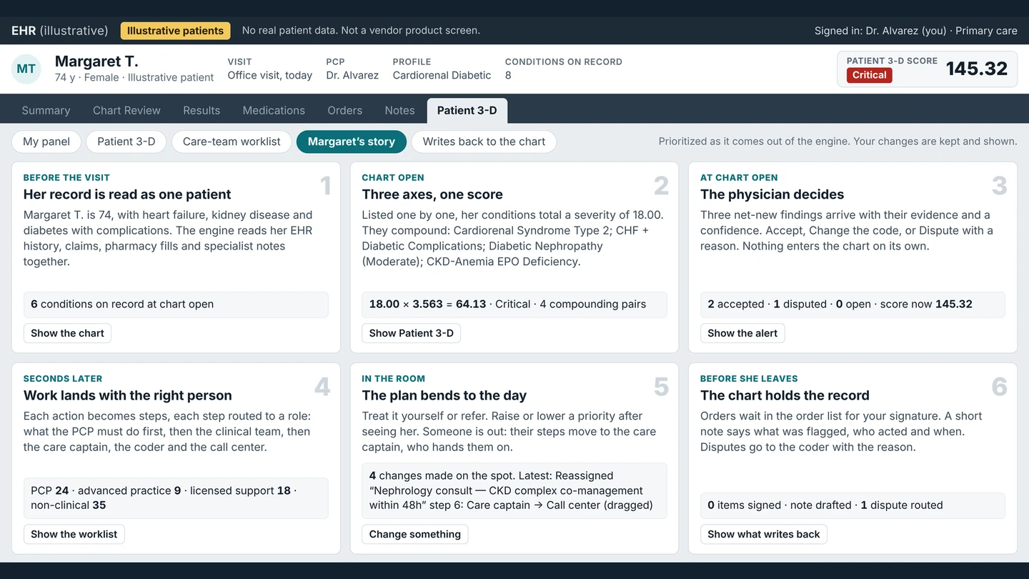Click the MT patient avatar
1029x579 pixels.
click(x=26, y=69)
